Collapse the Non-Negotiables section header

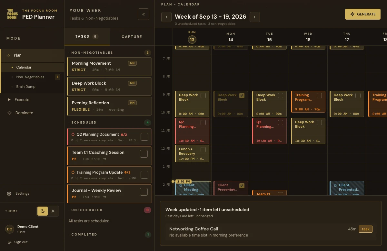[109, 53]
